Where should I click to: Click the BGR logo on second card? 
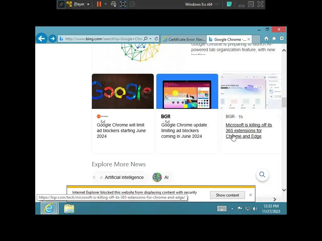[166, 116]
